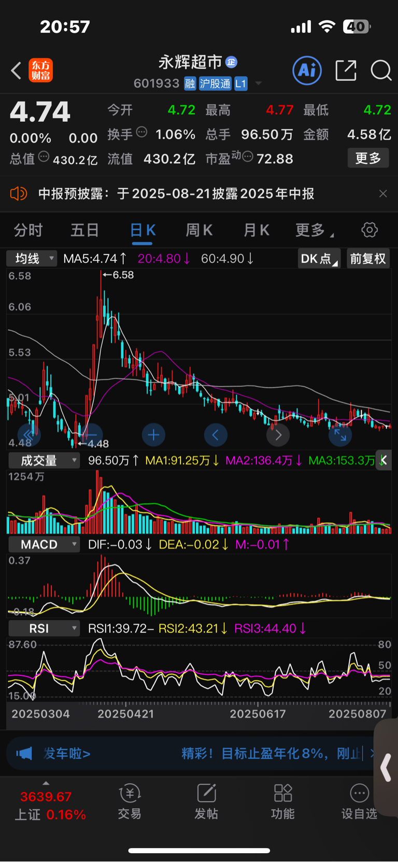Open 更多 quote details
The image size is (398, 862).
(x=368, y=158)
